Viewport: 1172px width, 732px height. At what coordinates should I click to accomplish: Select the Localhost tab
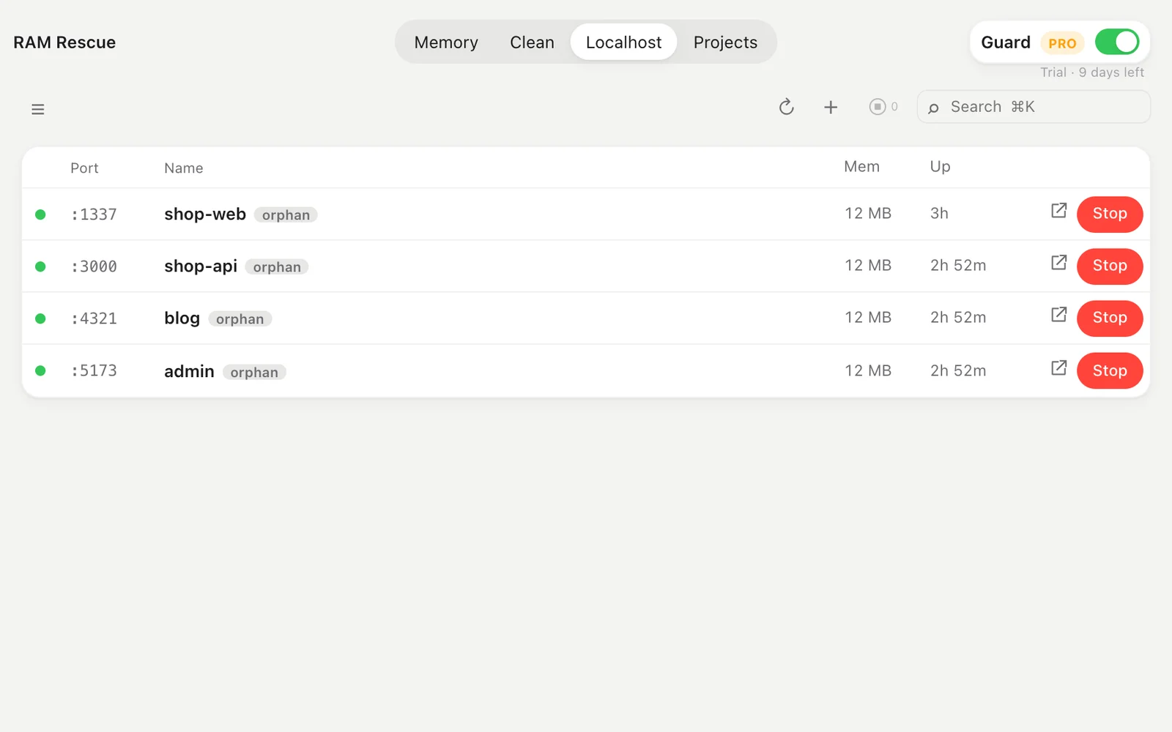(x=623, y=42)
